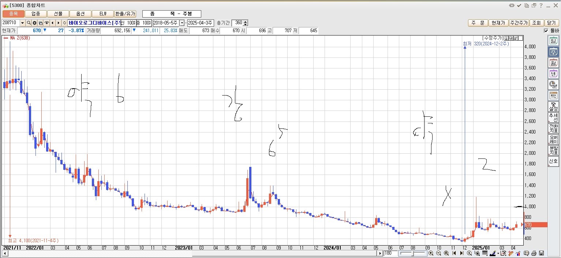Click the 주문 order button
Image resolution: width=561 pixels, height=258 pixels.
click(x=478, y=23)
